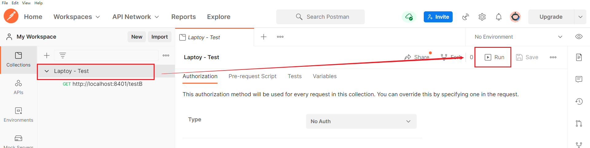The image size is (590, 148).
Task: Expand the Workspaces menu
Action: point(77,17)
